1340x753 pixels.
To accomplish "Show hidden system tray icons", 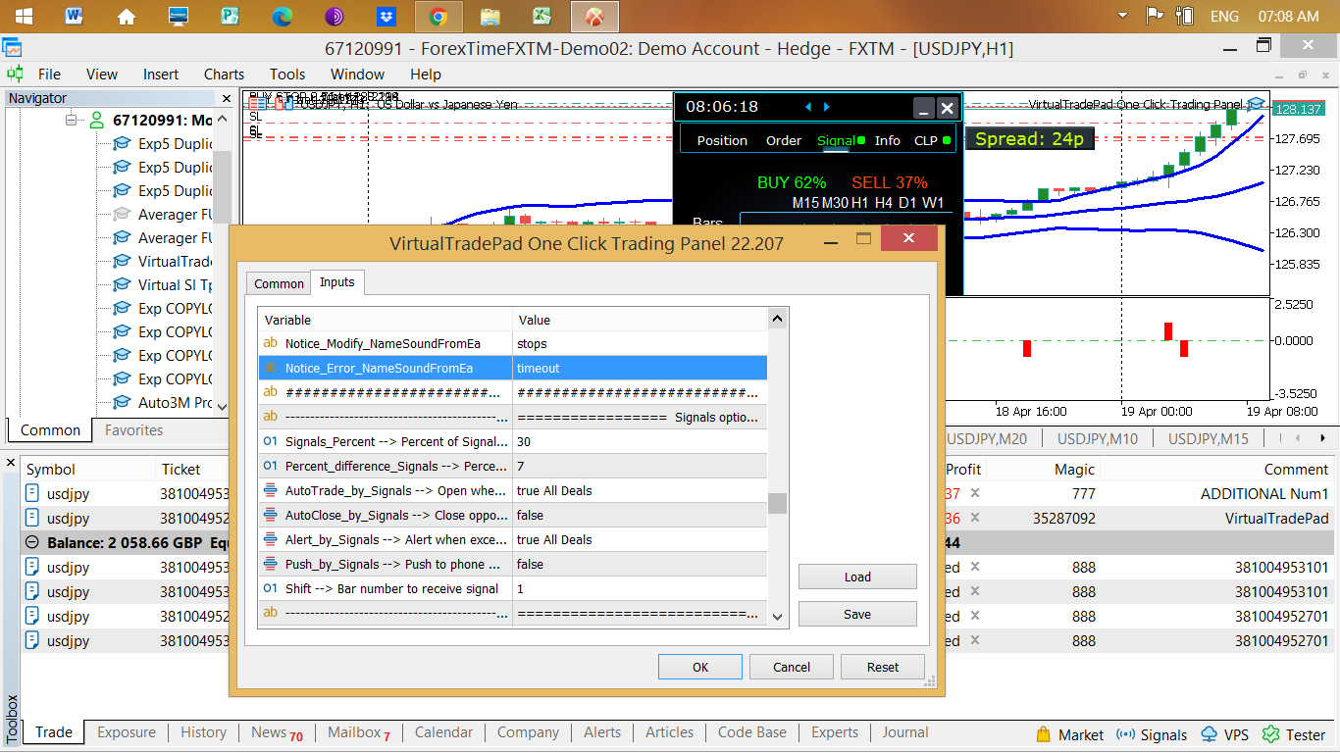I will (x=1123, y=16).
